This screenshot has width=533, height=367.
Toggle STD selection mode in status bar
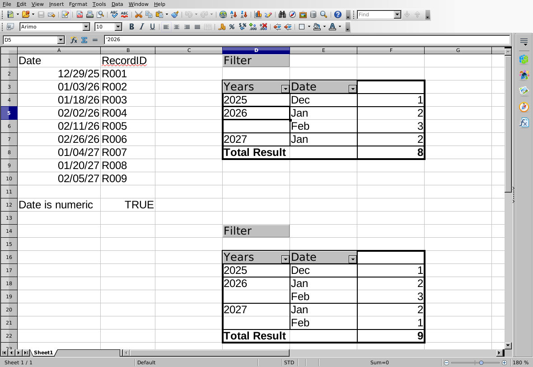pyautogui.click(x=289, y=362)
